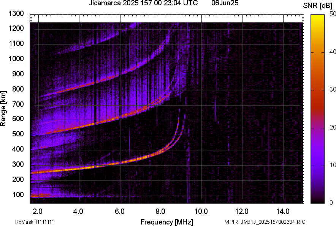This screenshot has width=336, height=226.
Task: Click the 8.0 frequency tick label
Action: pos(160,212)
